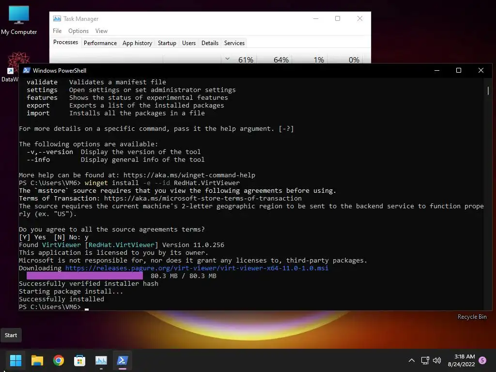The width and height of the screenshot is (496, 372).
Task: Click the PowerShell taskbar icon
Action: pyautogui.click(x=123, y=360)
